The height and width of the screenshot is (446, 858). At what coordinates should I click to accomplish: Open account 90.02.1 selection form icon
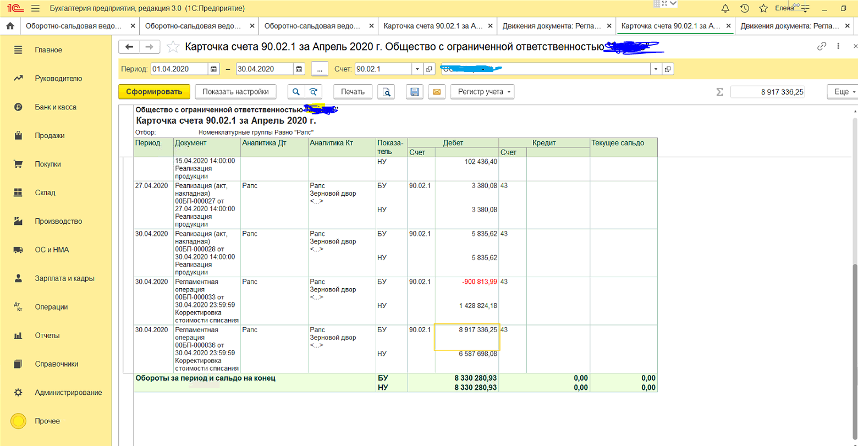430,69
